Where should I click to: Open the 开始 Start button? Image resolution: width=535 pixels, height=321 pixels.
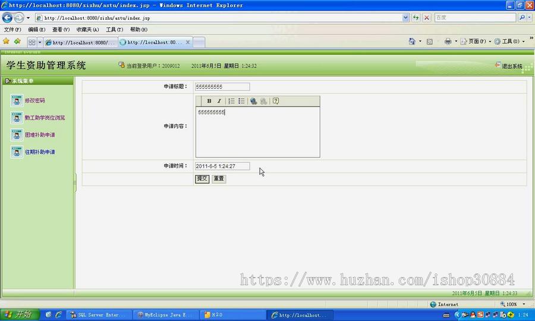click(20, 314)
